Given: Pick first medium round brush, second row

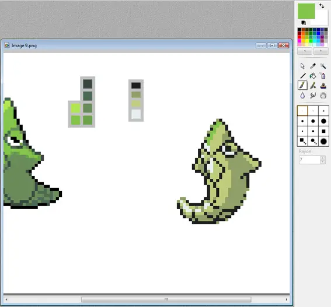Looking at the screenshot, I should (302, 121).
